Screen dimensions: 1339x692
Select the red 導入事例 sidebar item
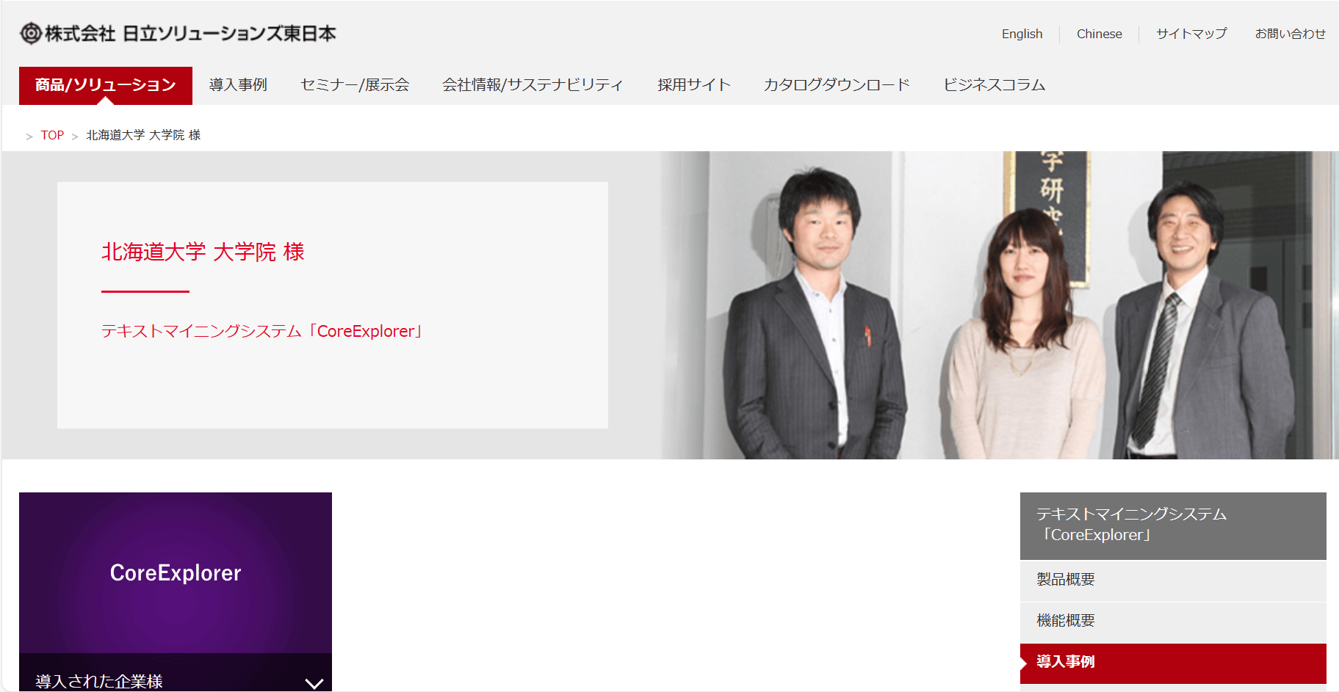click(1173, 663)
